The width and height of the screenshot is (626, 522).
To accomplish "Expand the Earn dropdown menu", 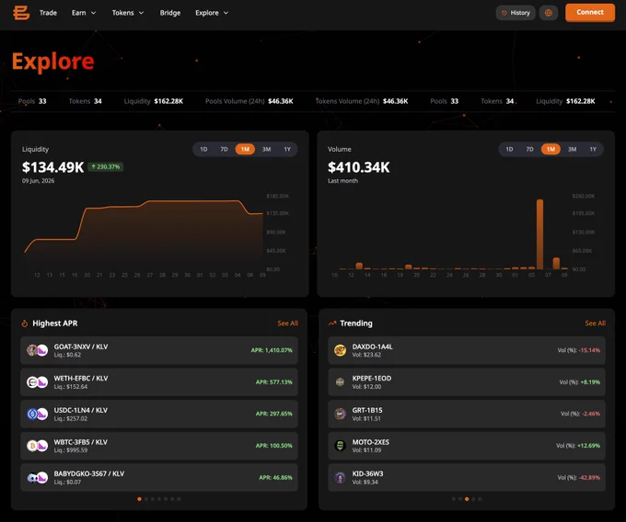I will (x=84, y=13).
